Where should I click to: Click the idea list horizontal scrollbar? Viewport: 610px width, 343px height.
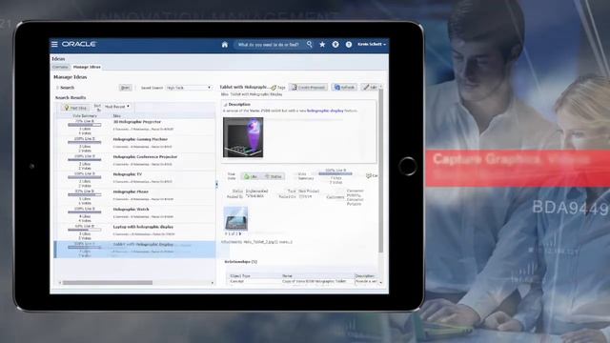pyautogui.click(x=108, y=283)
